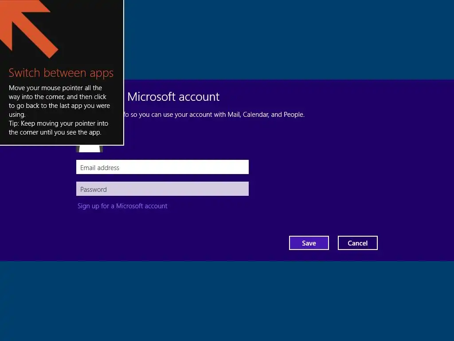Save the Microsoft account details
This screenshot has width=454, height=341.
(x=309, y=243)
